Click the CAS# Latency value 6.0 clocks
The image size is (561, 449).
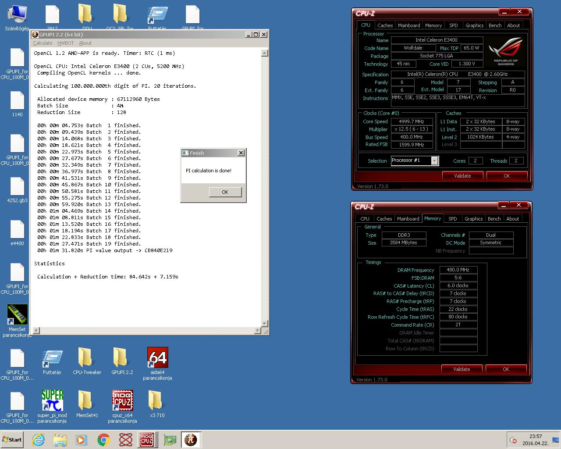[458, 285]
